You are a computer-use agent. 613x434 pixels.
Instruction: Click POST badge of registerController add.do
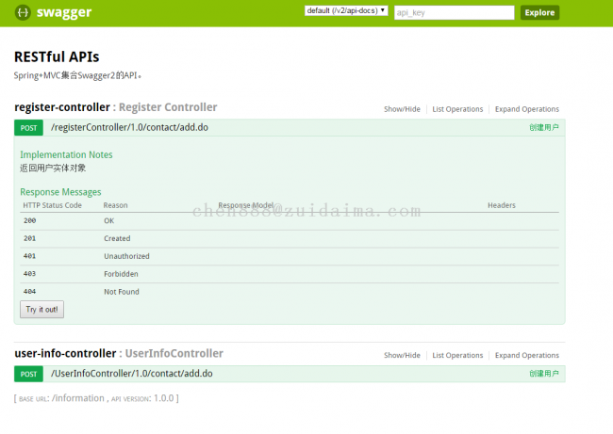tap(28, 128)
